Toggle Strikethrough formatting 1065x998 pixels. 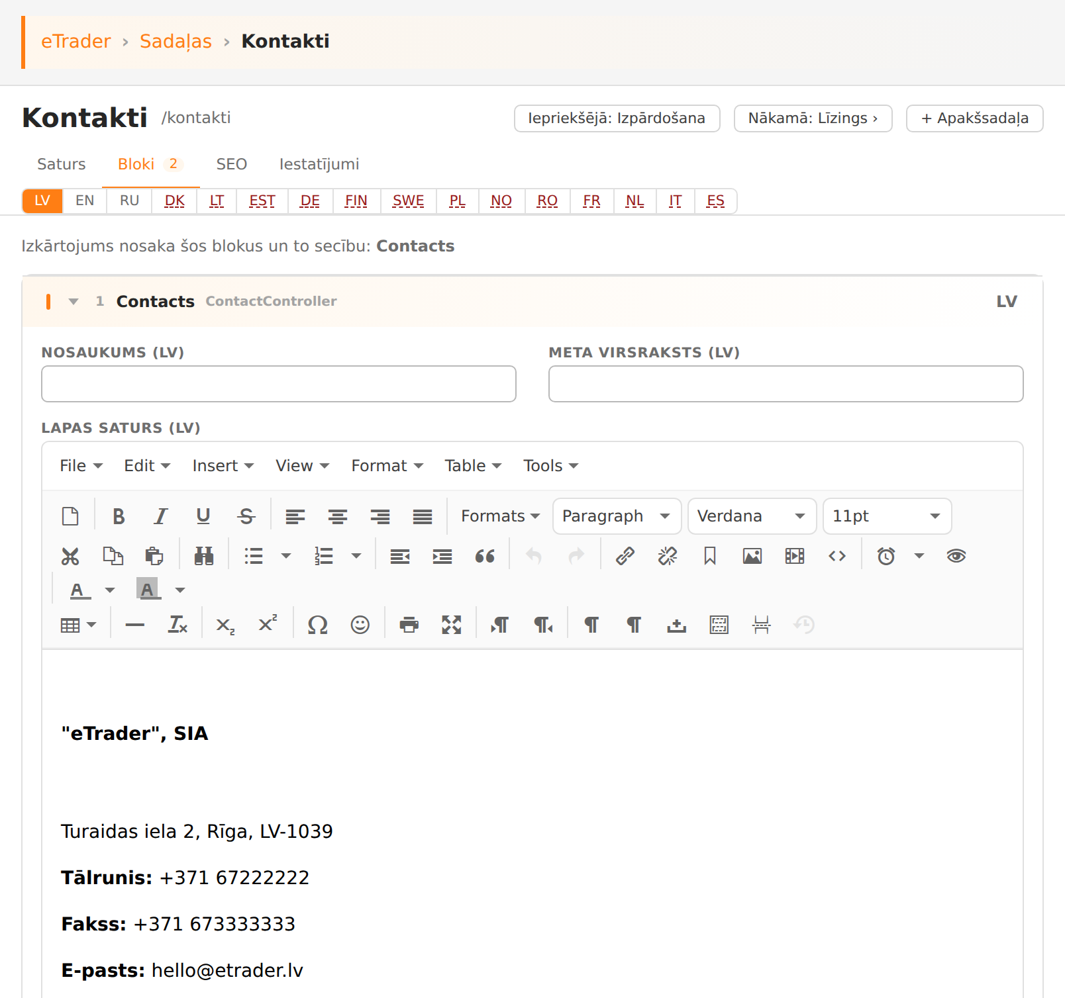click(x=246, y=516)
